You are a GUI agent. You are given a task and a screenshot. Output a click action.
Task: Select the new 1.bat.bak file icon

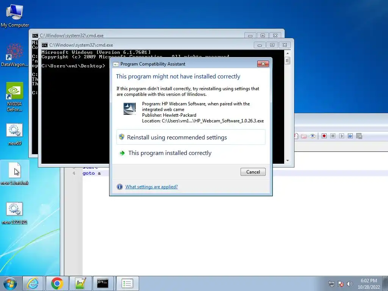tap(15, 173)
